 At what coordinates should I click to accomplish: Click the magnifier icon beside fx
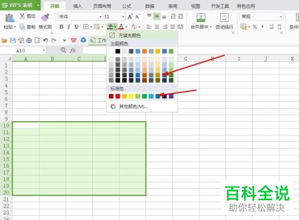coord(63,50)
